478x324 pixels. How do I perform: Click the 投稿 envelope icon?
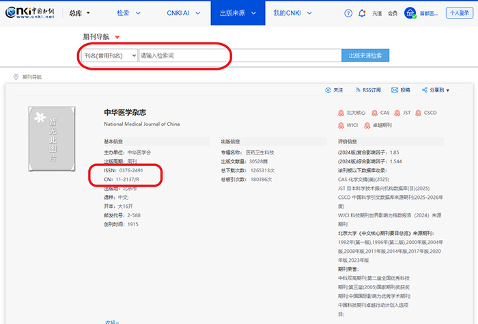pyautogui.click(x=394, y=90)
